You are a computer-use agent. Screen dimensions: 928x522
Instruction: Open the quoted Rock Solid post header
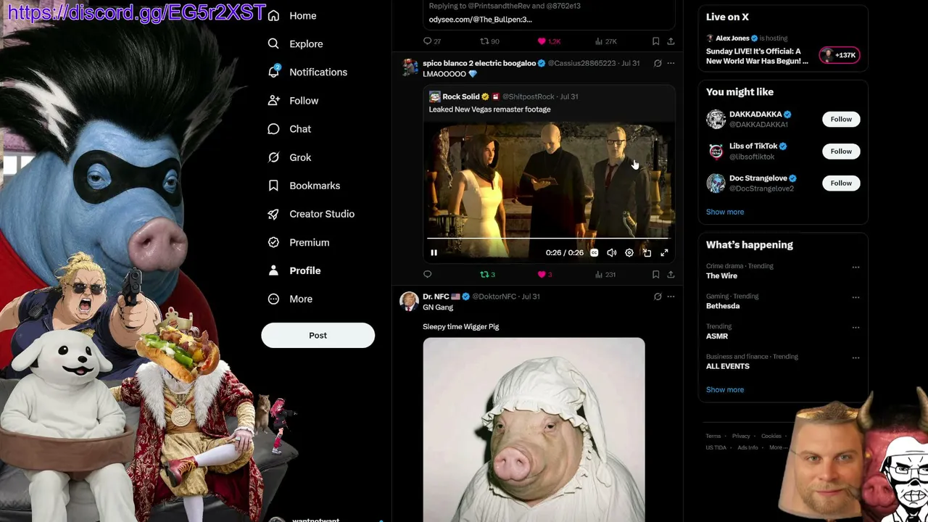tap(503, 96)
